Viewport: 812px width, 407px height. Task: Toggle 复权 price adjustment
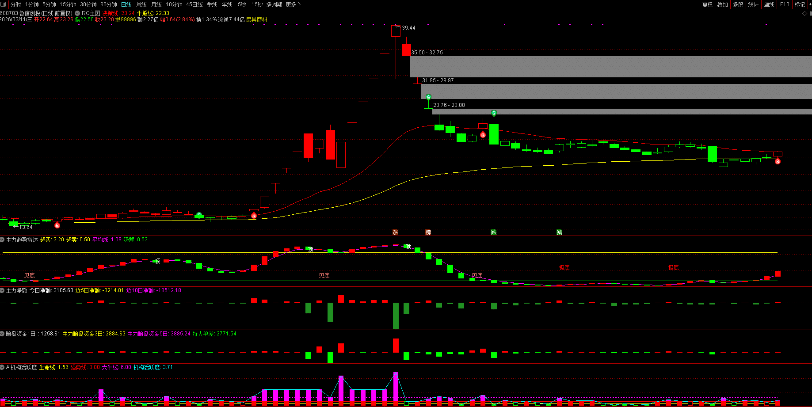coord(707,4)
